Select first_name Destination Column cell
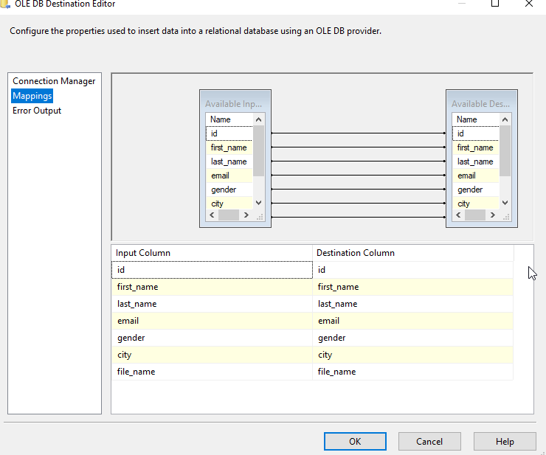The height and width of the screenshot is (455, 546). [x=412, y=287]
